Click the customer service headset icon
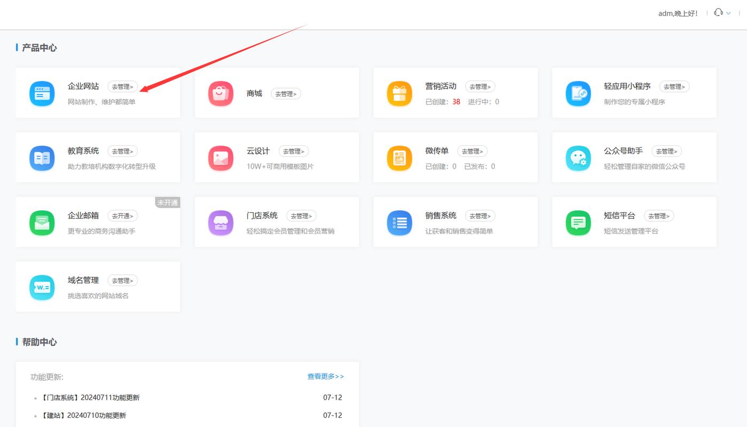The image size is (747, 427). (719, 13)
